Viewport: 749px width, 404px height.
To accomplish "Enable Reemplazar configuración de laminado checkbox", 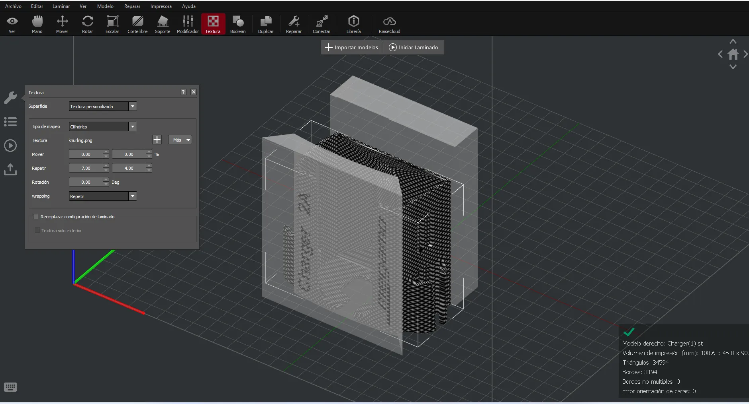I will 36,217.
